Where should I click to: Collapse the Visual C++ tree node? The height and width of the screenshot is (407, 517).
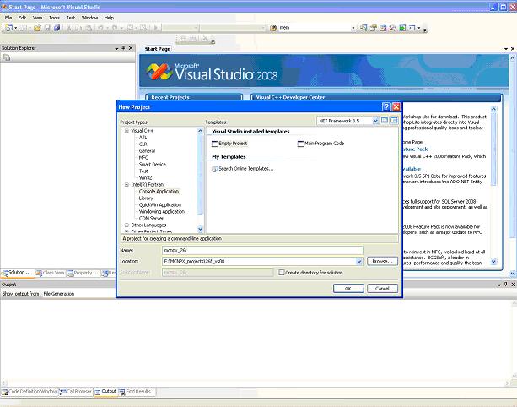click(x=127, y=131)
